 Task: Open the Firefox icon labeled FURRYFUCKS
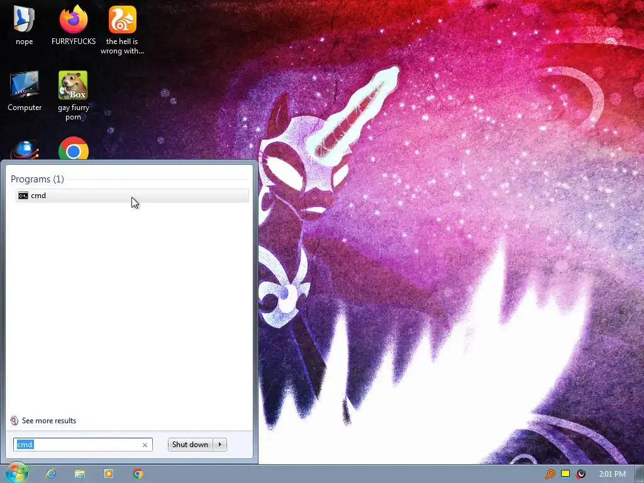(x=73, y=25)
